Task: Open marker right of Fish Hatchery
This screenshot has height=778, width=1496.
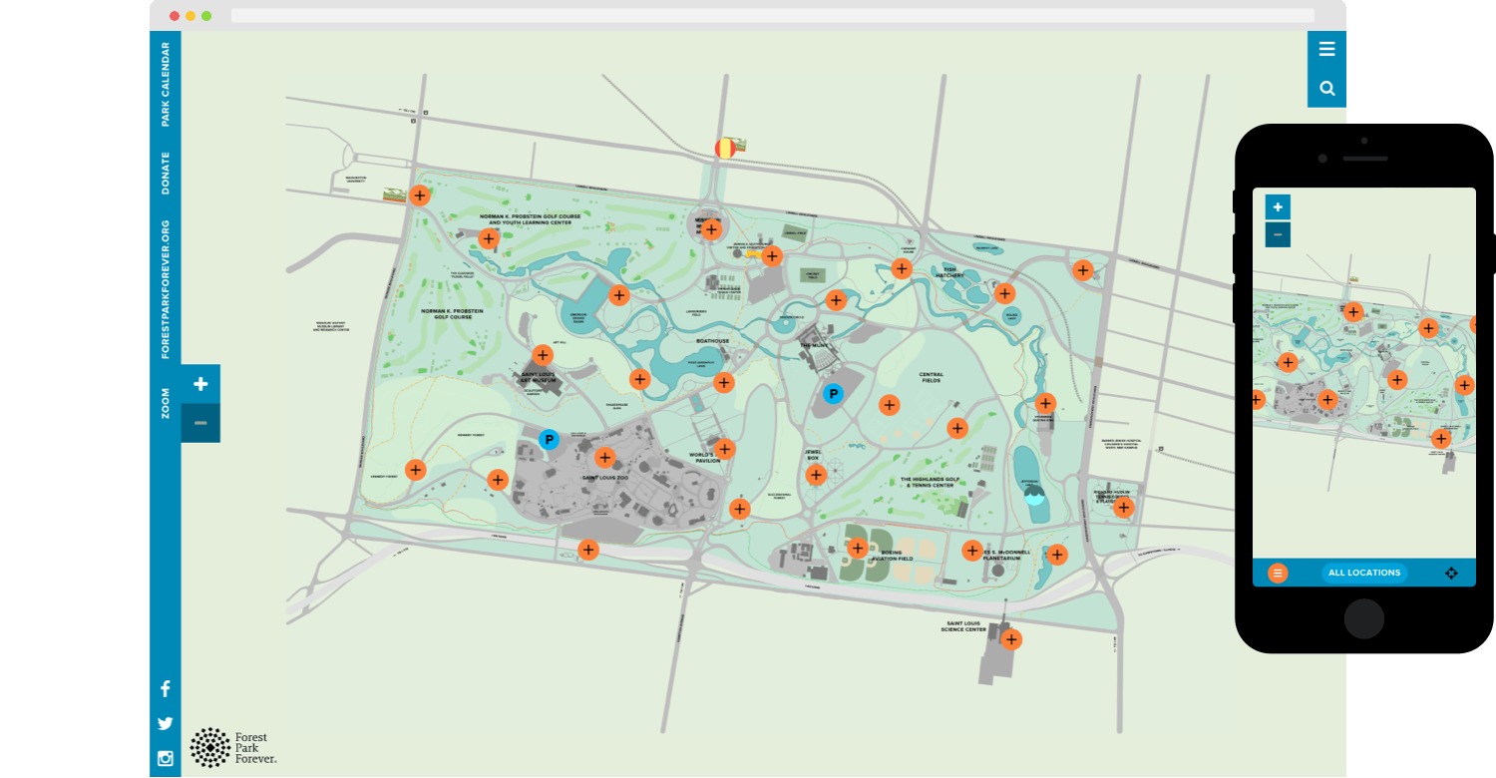Action: pos(1005,293)
